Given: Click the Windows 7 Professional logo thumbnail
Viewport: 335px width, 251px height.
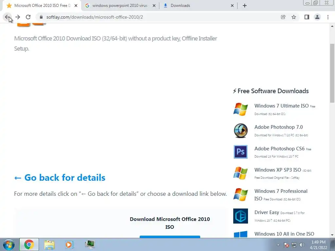Looking at the screenshot, I should pos(240,195).
